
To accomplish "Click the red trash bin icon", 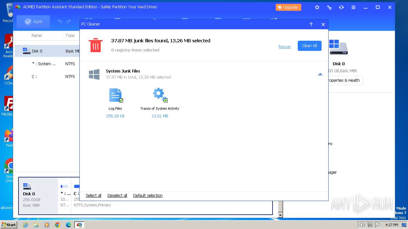I will click(x=95, y=45).
